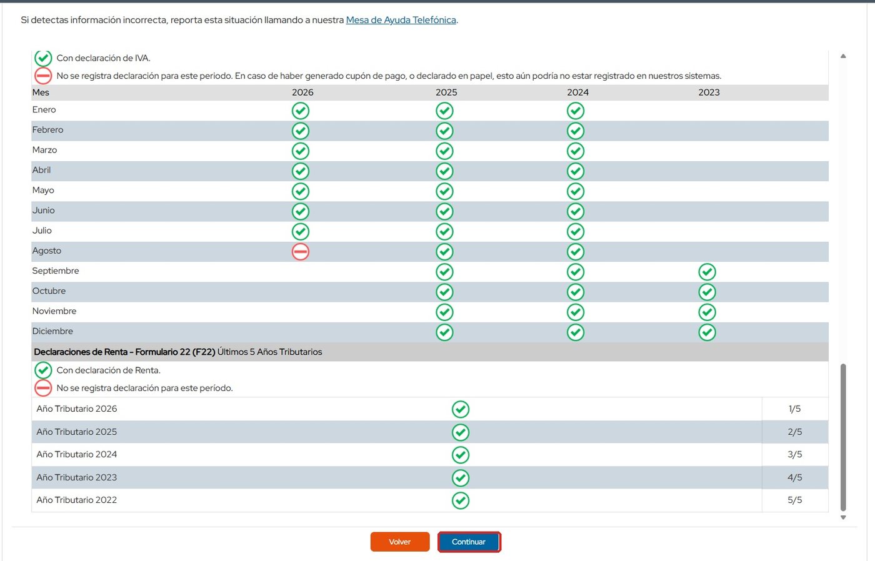Click the green check for Septiembre 2023
Viewport: 875px width, 561px height.
707,272
